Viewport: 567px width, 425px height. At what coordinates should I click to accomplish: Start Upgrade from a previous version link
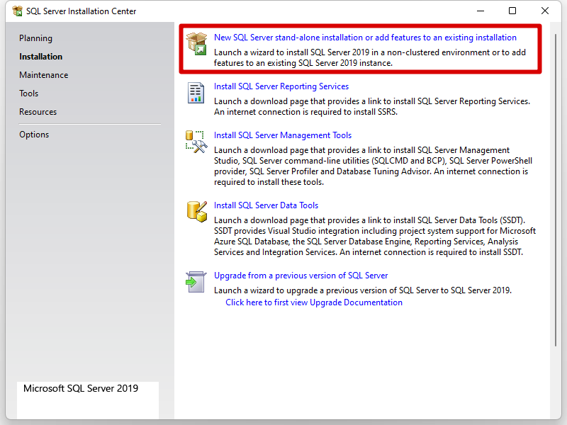(301, 276)
